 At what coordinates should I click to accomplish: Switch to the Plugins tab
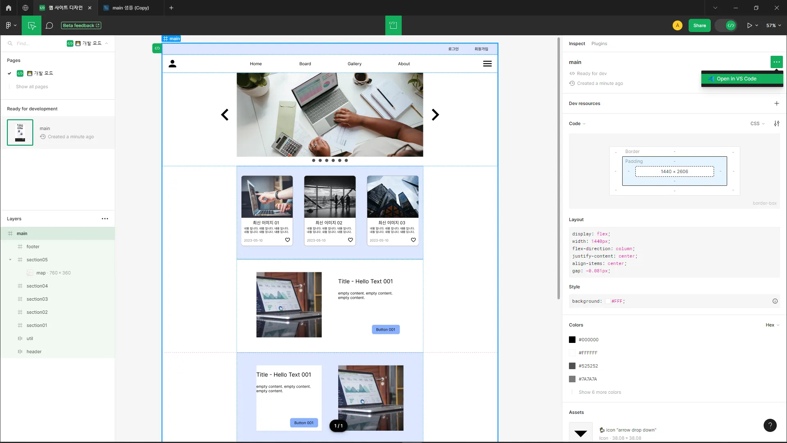coord(599,43)
